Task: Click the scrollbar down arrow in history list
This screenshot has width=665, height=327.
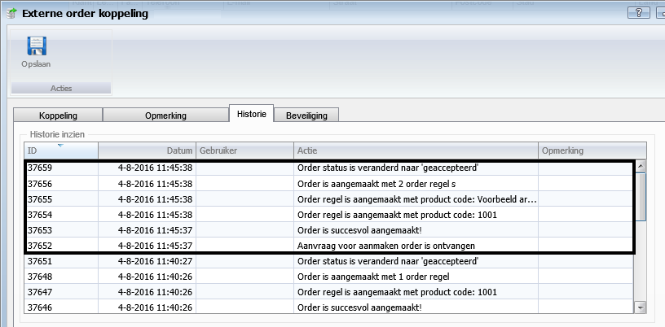Action: 641,307
